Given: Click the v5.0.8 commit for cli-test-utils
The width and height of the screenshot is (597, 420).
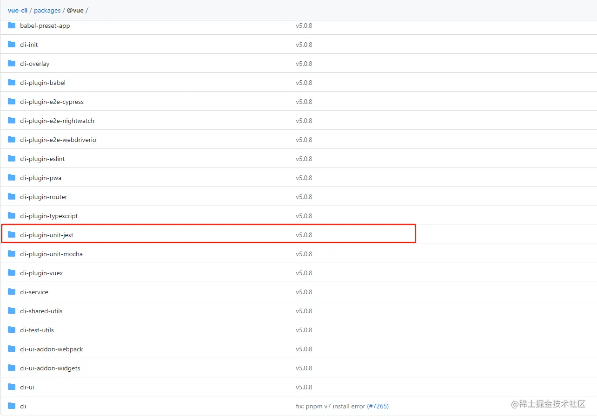Looking at the screenshot, I should coord(304,330).
